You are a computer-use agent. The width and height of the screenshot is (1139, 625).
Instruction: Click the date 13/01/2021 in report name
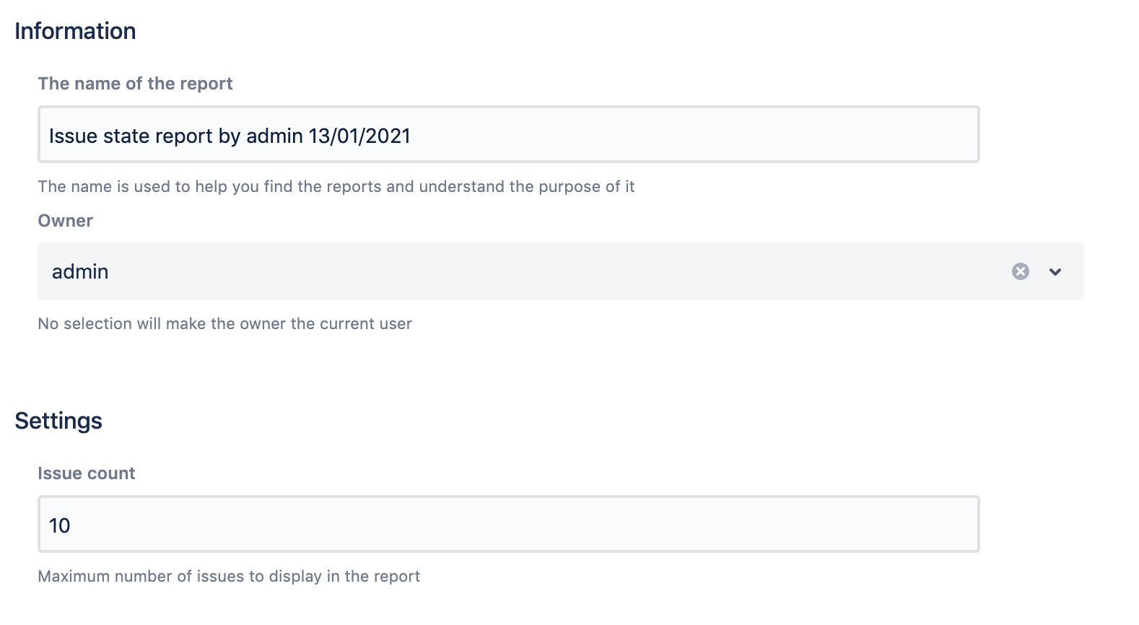point(359,136)
